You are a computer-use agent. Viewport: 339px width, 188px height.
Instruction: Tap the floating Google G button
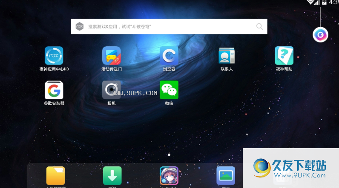coord(320,35)
